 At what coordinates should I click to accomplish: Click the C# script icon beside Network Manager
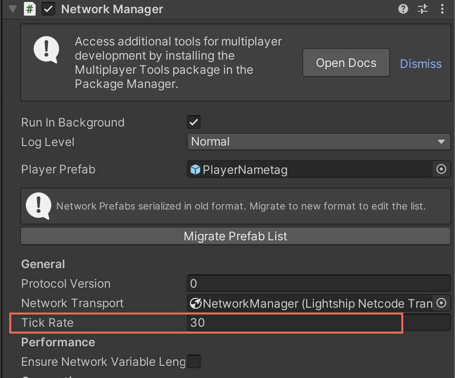[x=30, y=9]
